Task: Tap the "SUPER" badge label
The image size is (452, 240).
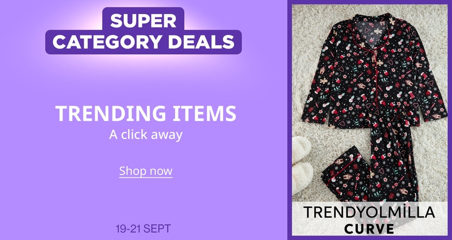Action: pyautogui.click(x=143, y=20)
